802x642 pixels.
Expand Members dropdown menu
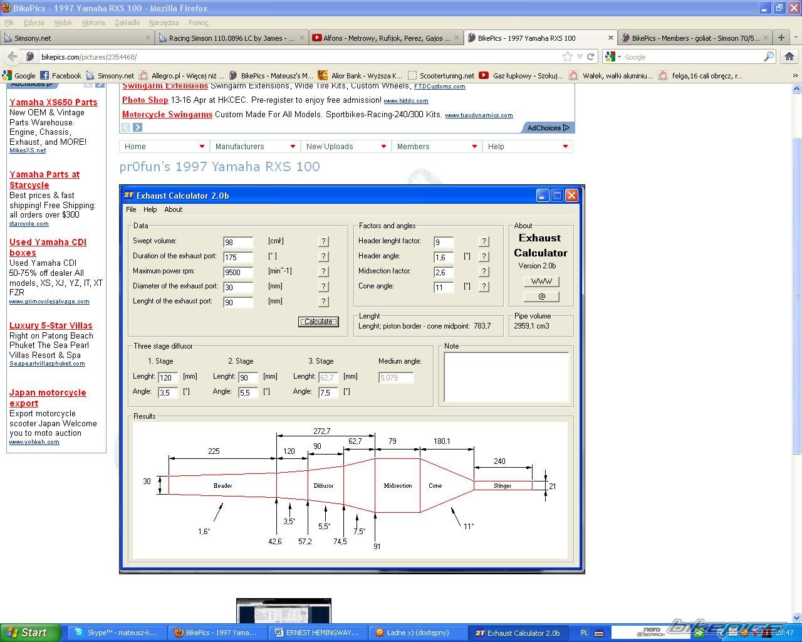474,147
